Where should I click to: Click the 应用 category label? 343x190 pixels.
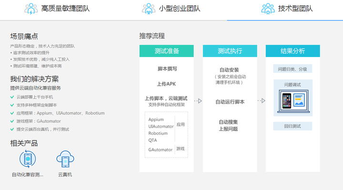point(181,124)
